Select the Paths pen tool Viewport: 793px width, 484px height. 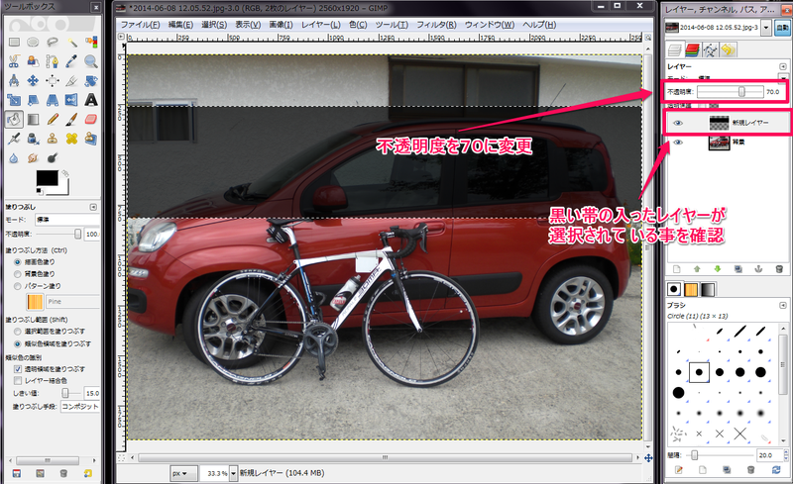pos(53,61)
